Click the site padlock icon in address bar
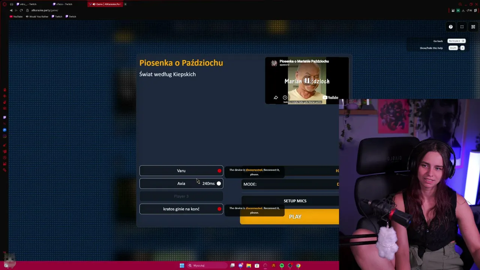 pos(28,10)
